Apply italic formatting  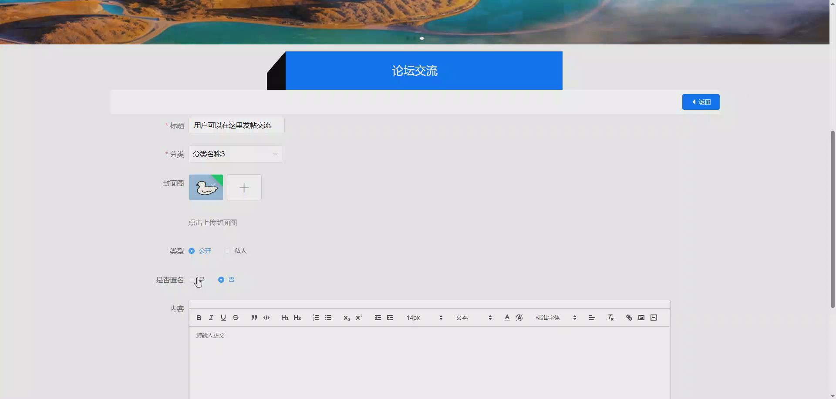click(211, 318)
